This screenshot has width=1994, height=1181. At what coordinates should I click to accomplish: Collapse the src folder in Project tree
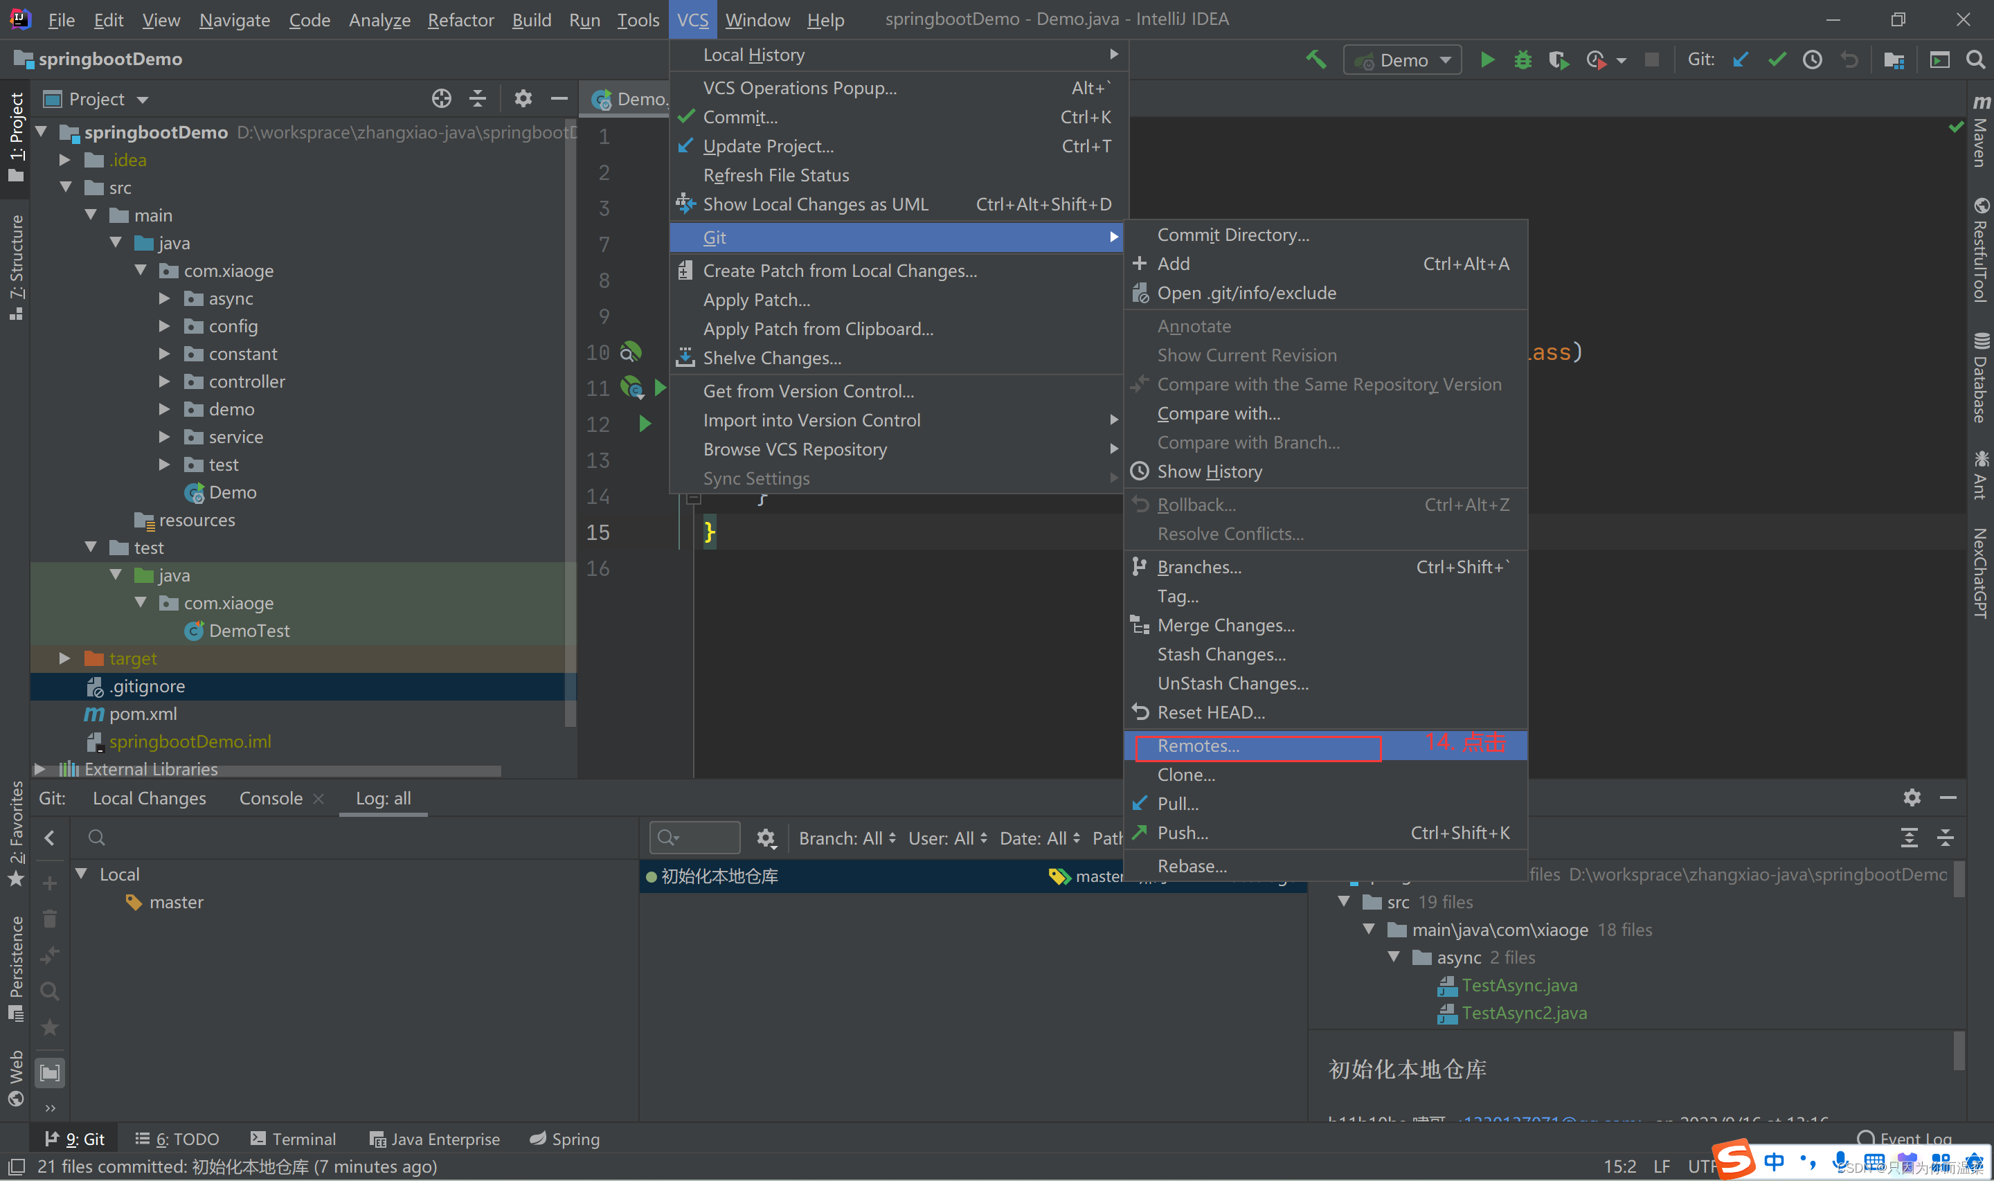point(65,188)
